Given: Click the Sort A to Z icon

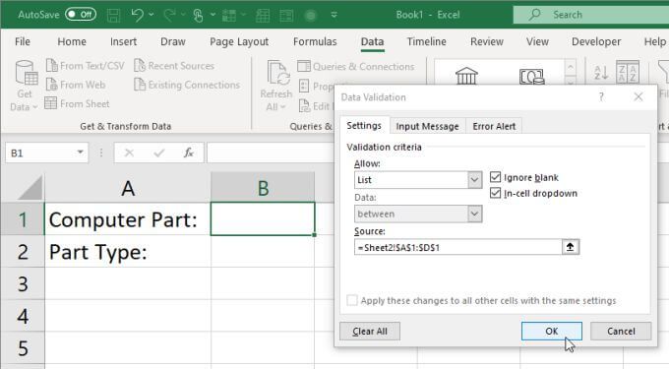Looking at the screenshot, I should [601, 73].
